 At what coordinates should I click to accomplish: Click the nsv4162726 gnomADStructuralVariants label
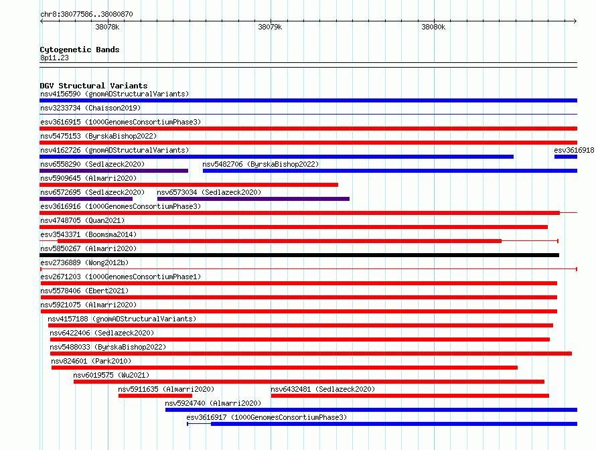115,150
